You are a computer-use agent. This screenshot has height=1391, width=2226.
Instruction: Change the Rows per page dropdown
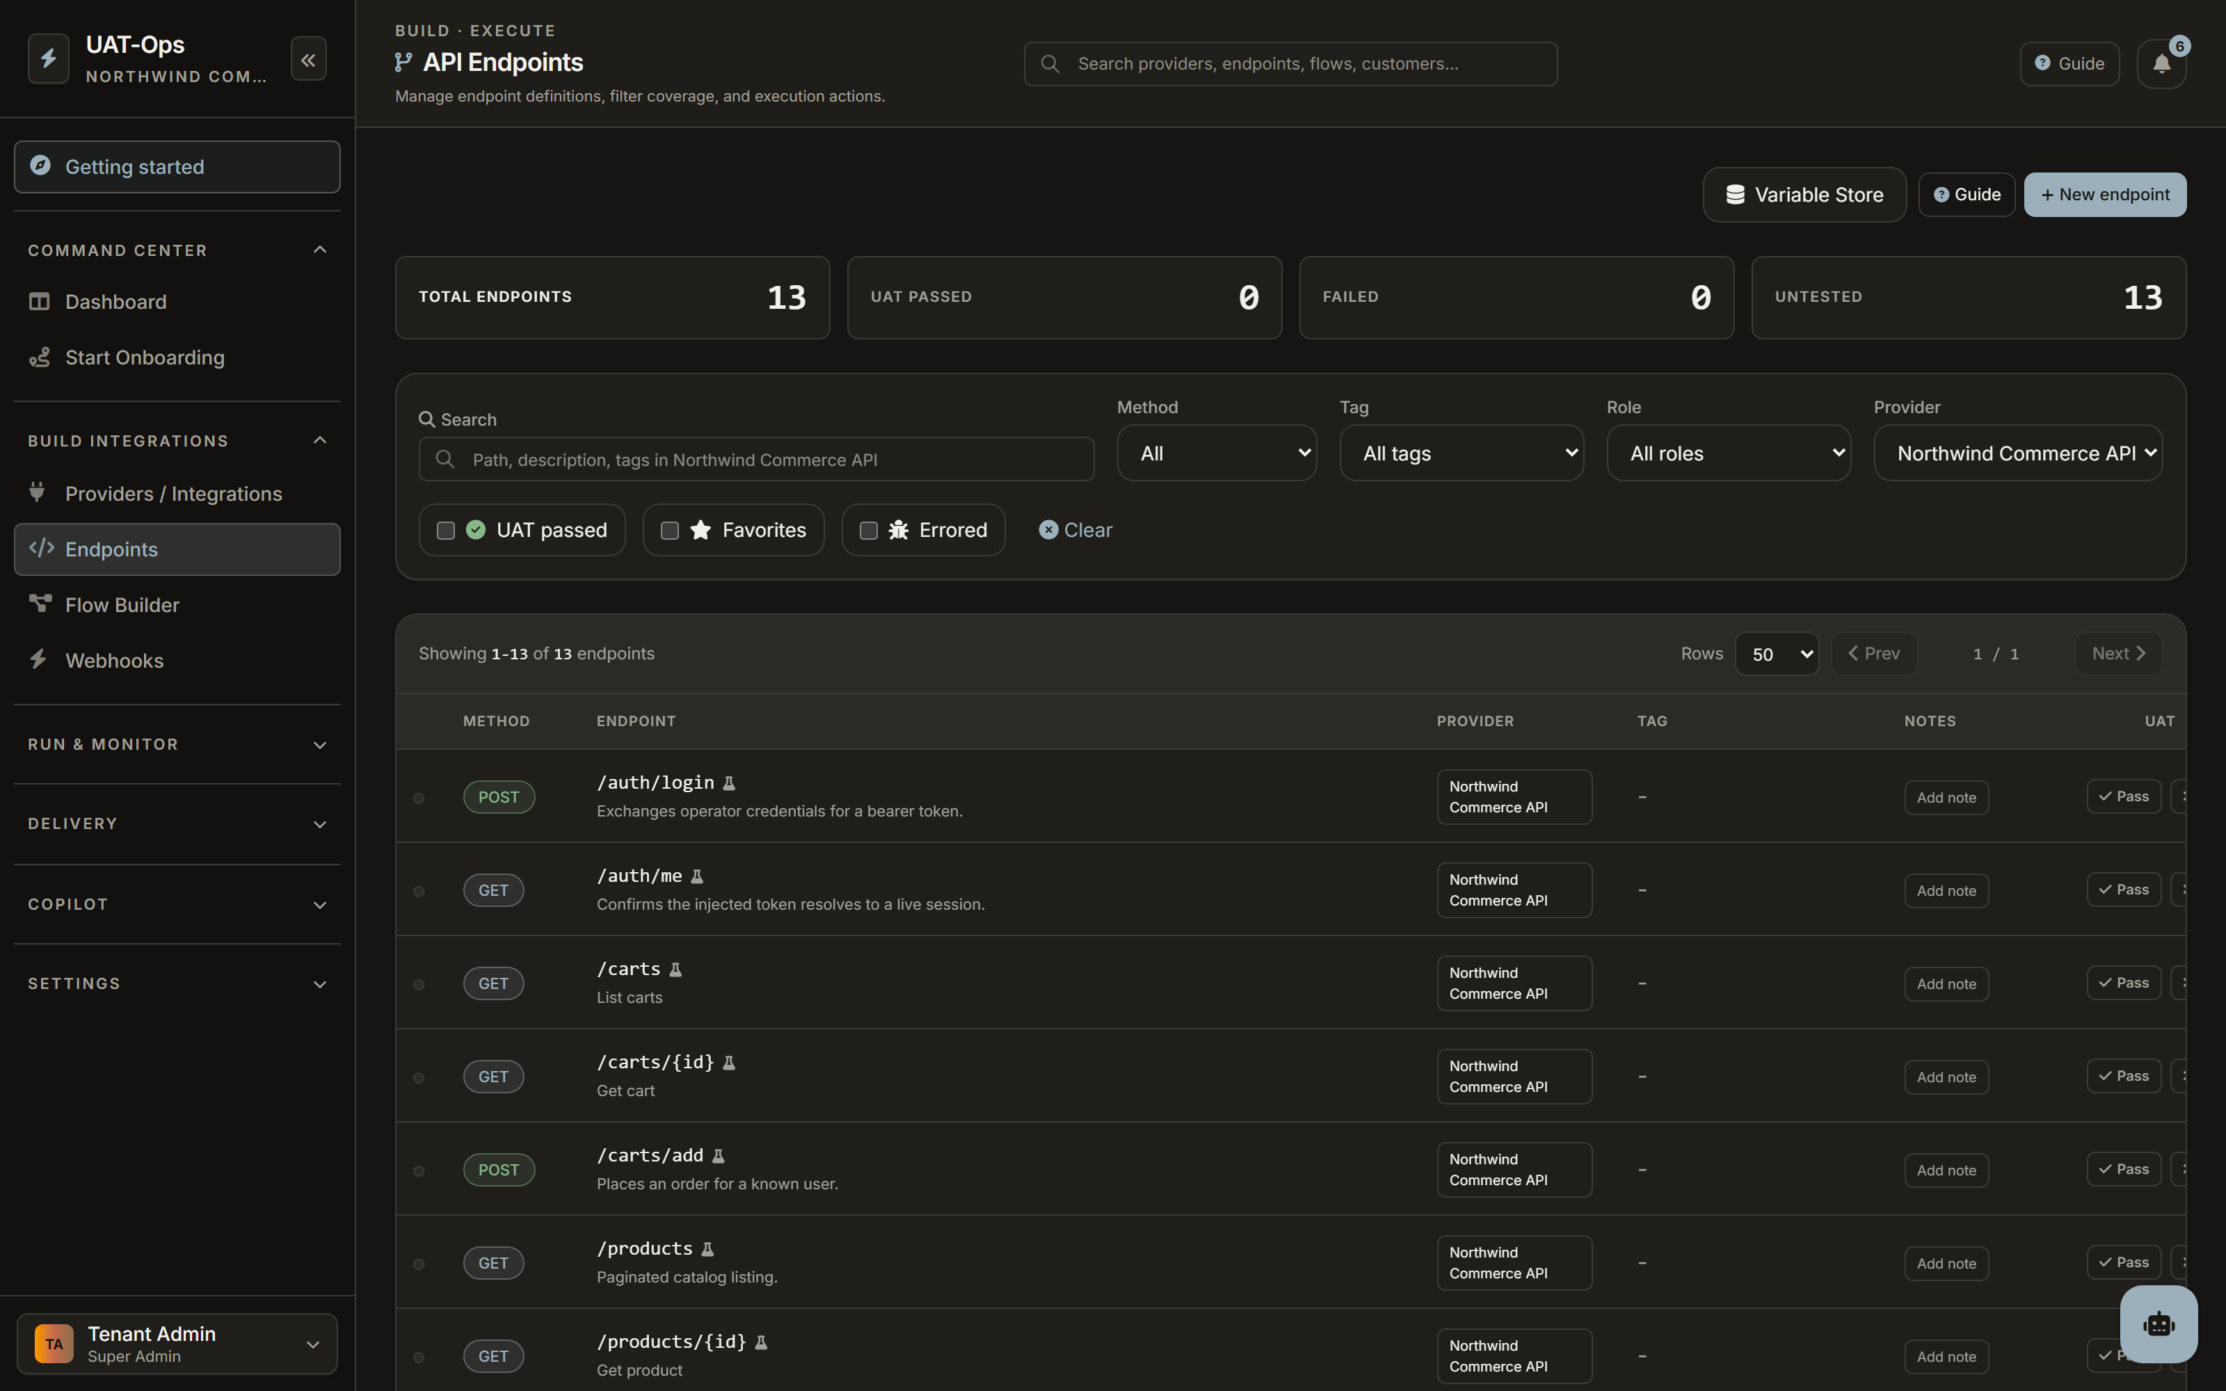[1776, 654]
